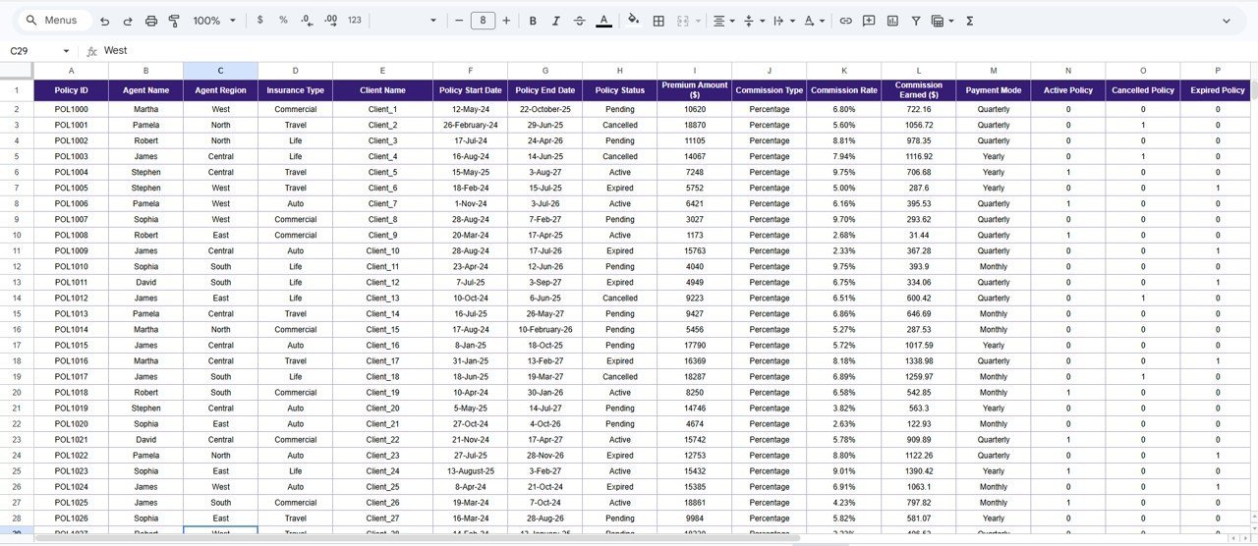
Task: Select the Paint format tool
Action: point(175,21)
